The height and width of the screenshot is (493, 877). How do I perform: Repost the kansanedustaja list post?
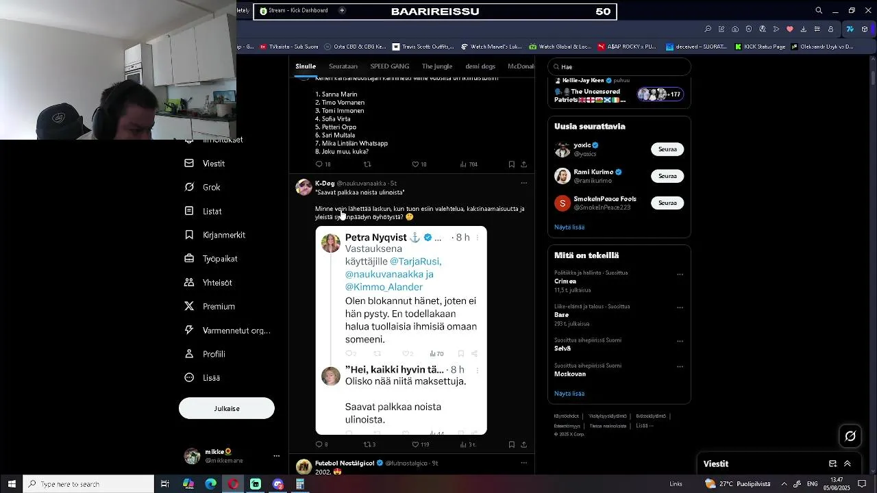[367, 164]
